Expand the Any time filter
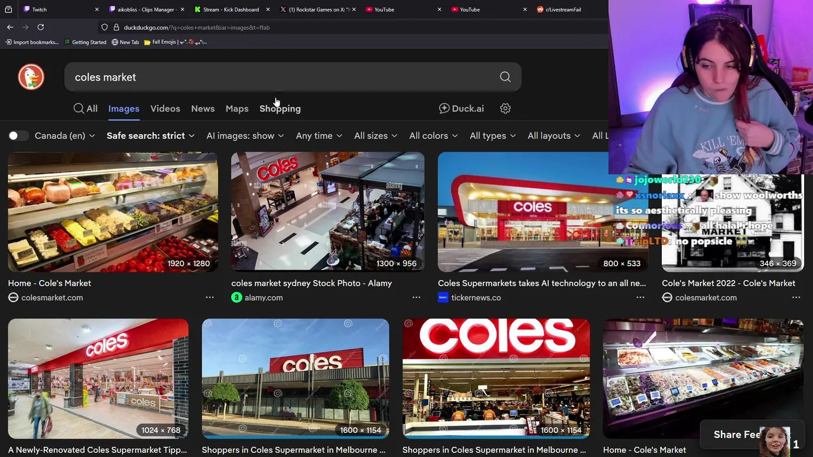The height and width of the screenshot is (457, 813). tap(319, 136)
